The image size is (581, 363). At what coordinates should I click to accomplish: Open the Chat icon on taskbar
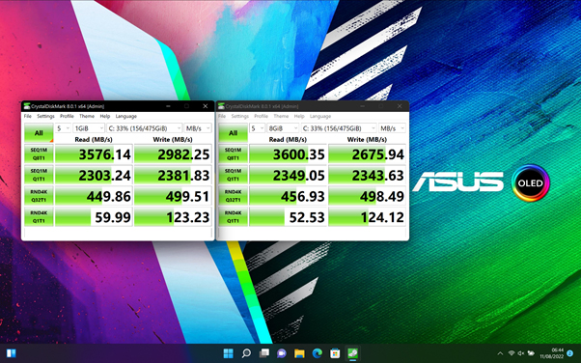click(x=282, y=353)
